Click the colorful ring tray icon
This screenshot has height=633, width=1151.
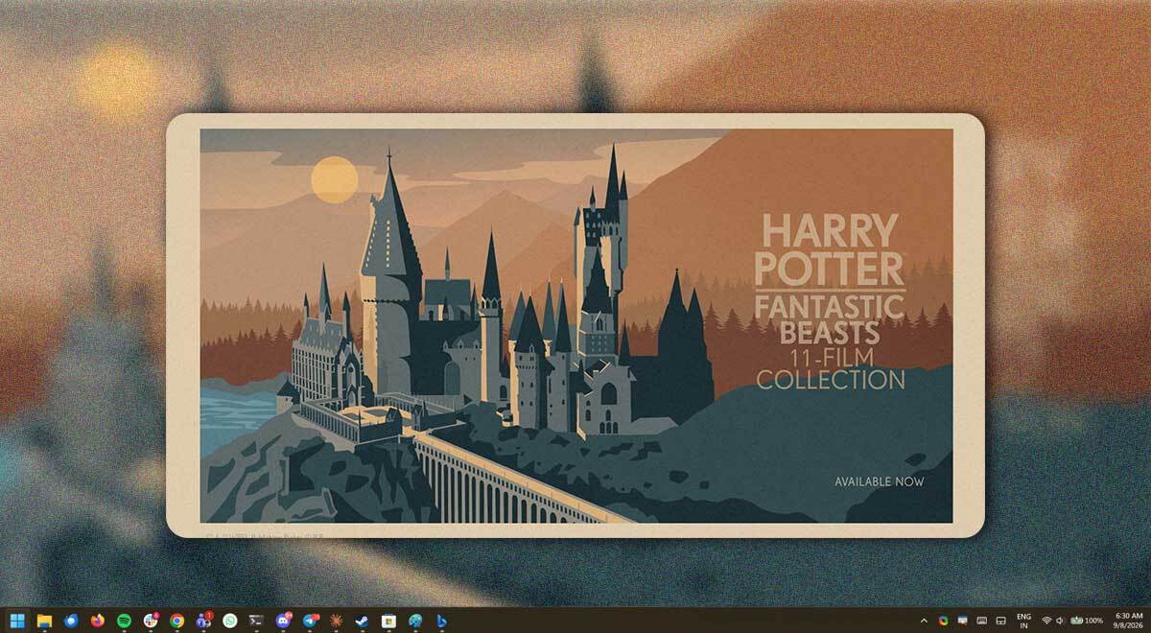click(x=944, y=621)
